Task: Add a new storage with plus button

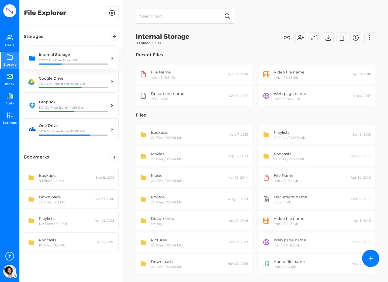Action: coord(114,37)
